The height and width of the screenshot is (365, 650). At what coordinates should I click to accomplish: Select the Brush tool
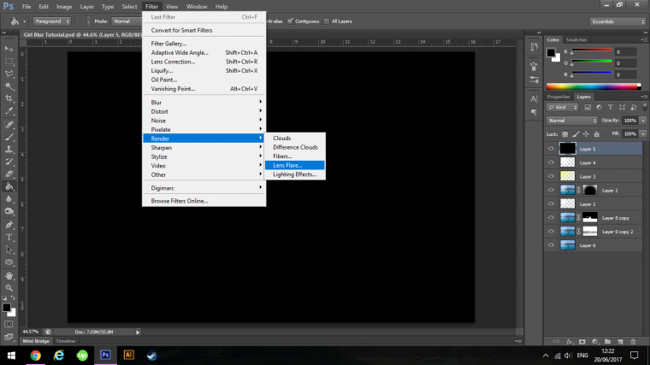point(9,137)
